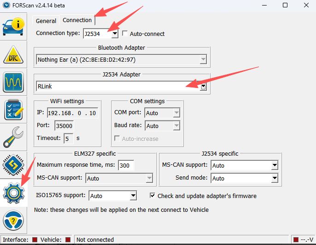Viewport: 316px width, 245px height.
Task: Expand the J2534 MS-CAN support dropdown
Action: [x=275, y=165]
